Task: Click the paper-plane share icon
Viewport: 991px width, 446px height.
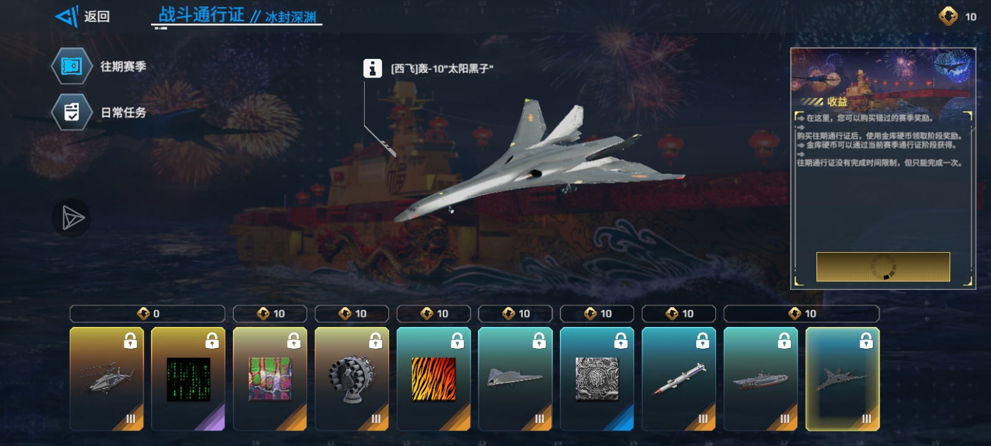Action: 72,218
